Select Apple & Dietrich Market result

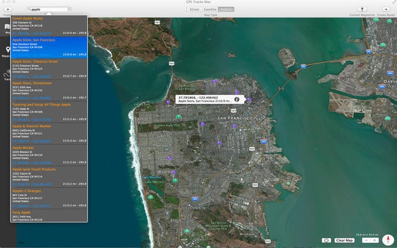[49, 134]
